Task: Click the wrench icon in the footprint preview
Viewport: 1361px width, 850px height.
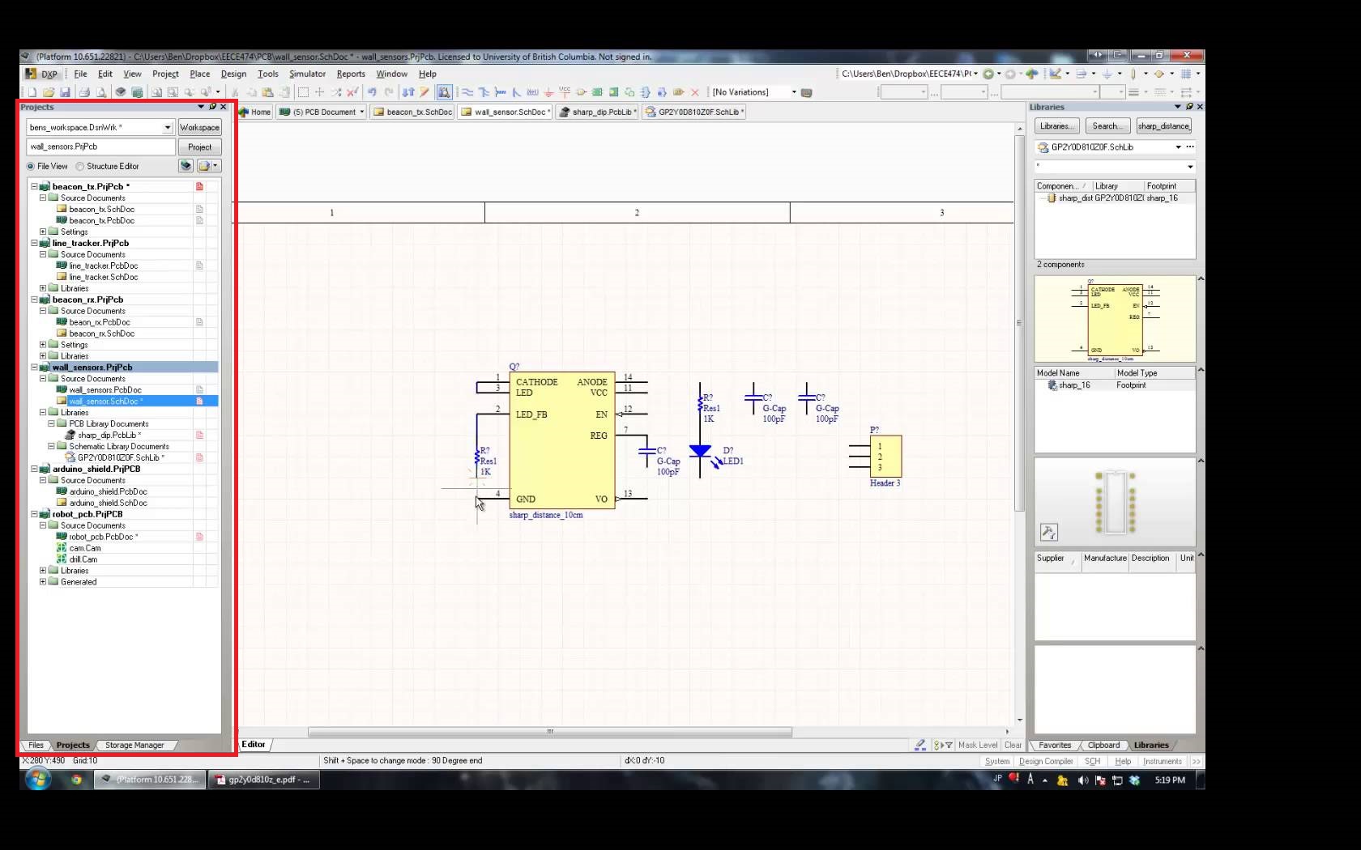Action: click(1048, 532)
